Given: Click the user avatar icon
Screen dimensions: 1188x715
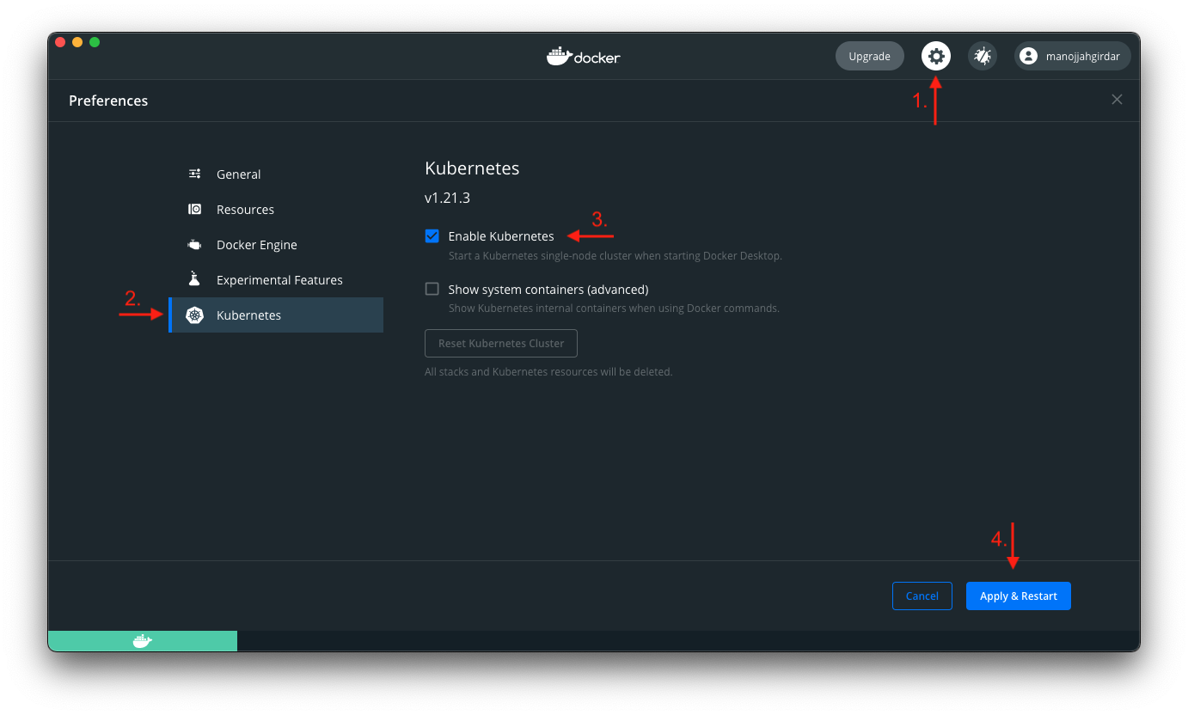Looking at the screenshot, I should click(1028, 56).
